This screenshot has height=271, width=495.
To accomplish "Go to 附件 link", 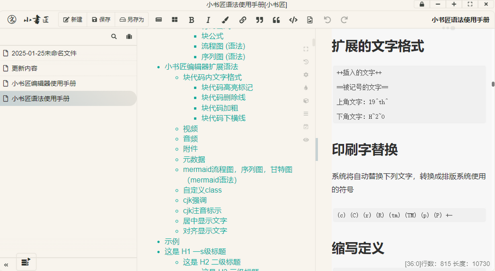I will [x=191, y=149].
